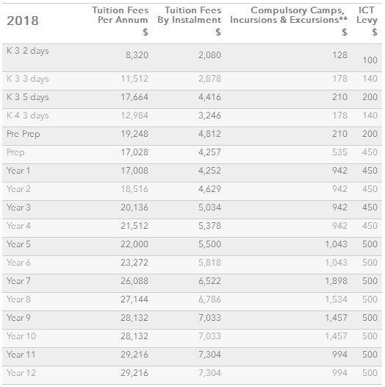Click Year 11 instalment value 7,304
The height and width of the screenshot is (387, 385).
(209, 355)
